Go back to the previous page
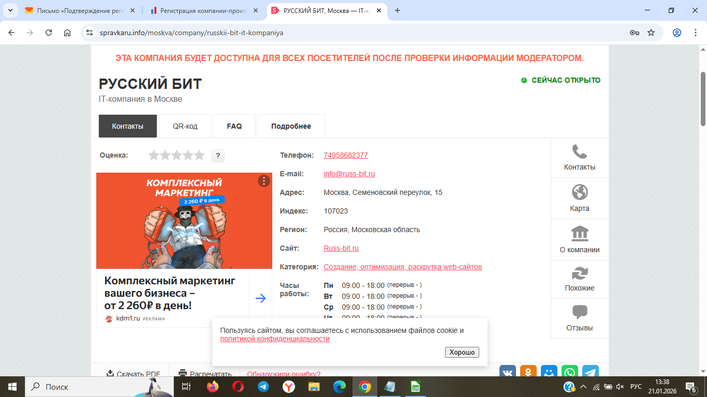This screenshot has width=707, height=397. 11,33
